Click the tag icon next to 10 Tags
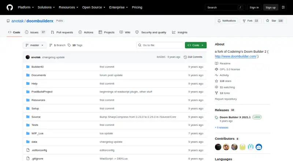 69,45
